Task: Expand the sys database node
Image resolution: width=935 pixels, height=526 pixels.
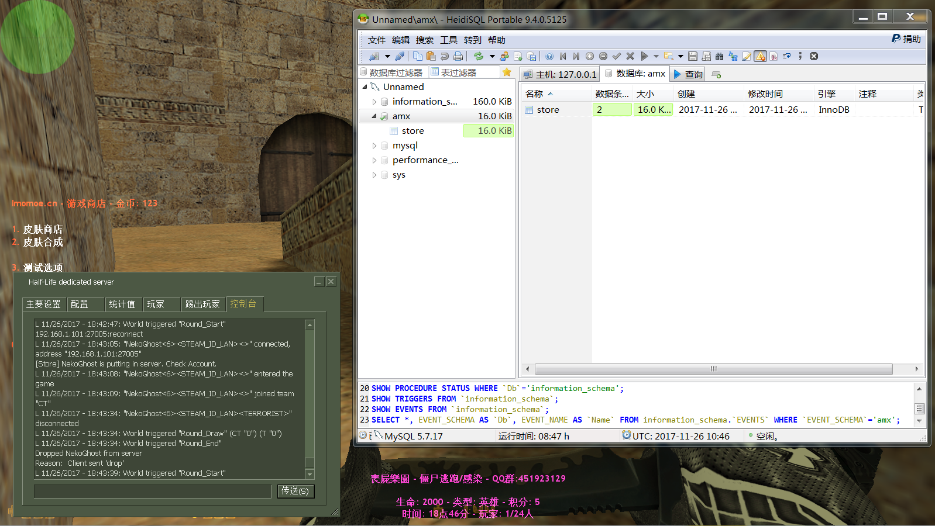Action: [x=374, y=175]
